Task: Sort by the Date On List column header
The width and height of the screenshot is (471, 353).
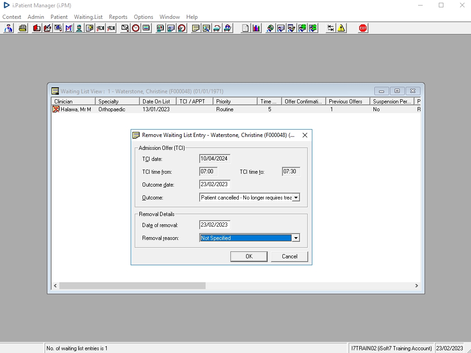Action: [x=158, y=102]
